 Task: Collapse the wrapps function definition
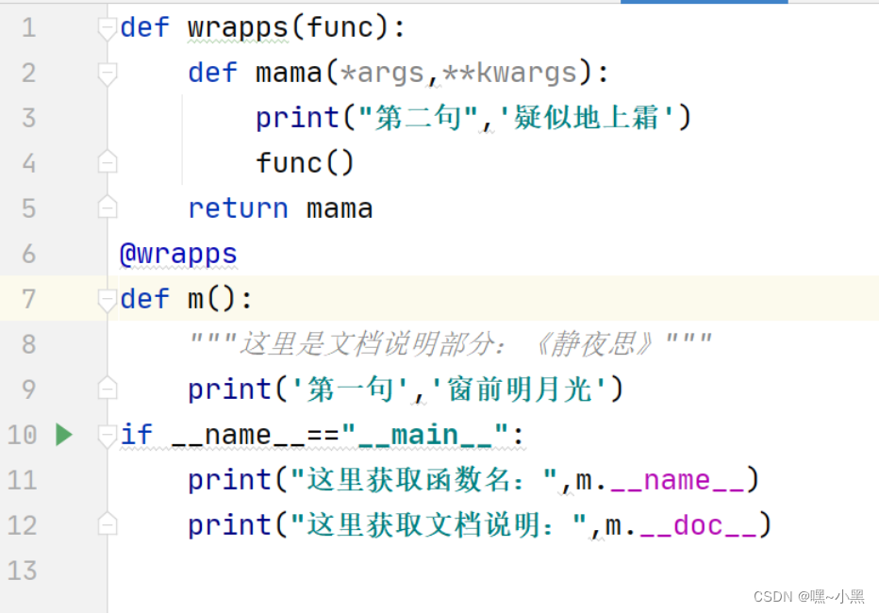click(107, 27)
